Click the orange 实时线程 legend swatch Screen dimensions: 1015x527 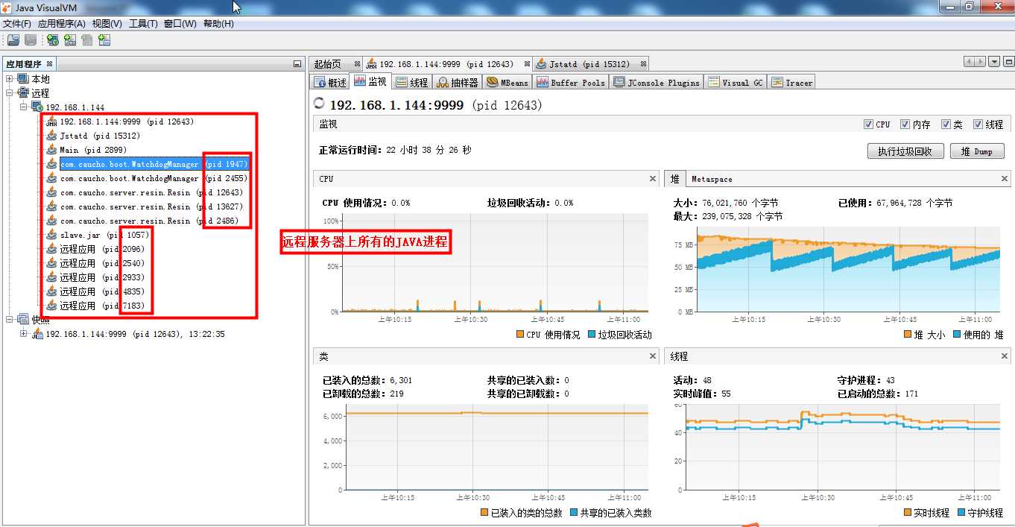907,513
